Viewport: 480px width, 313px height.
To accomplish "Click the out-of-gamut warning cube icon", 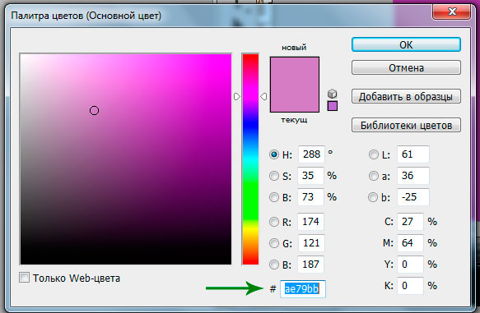I will [x=332, y=94].
